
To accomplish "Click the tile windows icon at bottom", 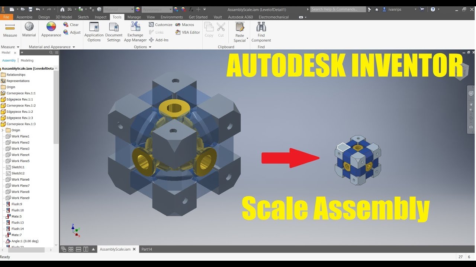I will click(x=71, y=249).
